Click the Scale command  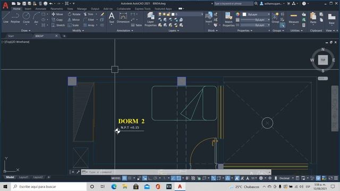coord(73,25)
